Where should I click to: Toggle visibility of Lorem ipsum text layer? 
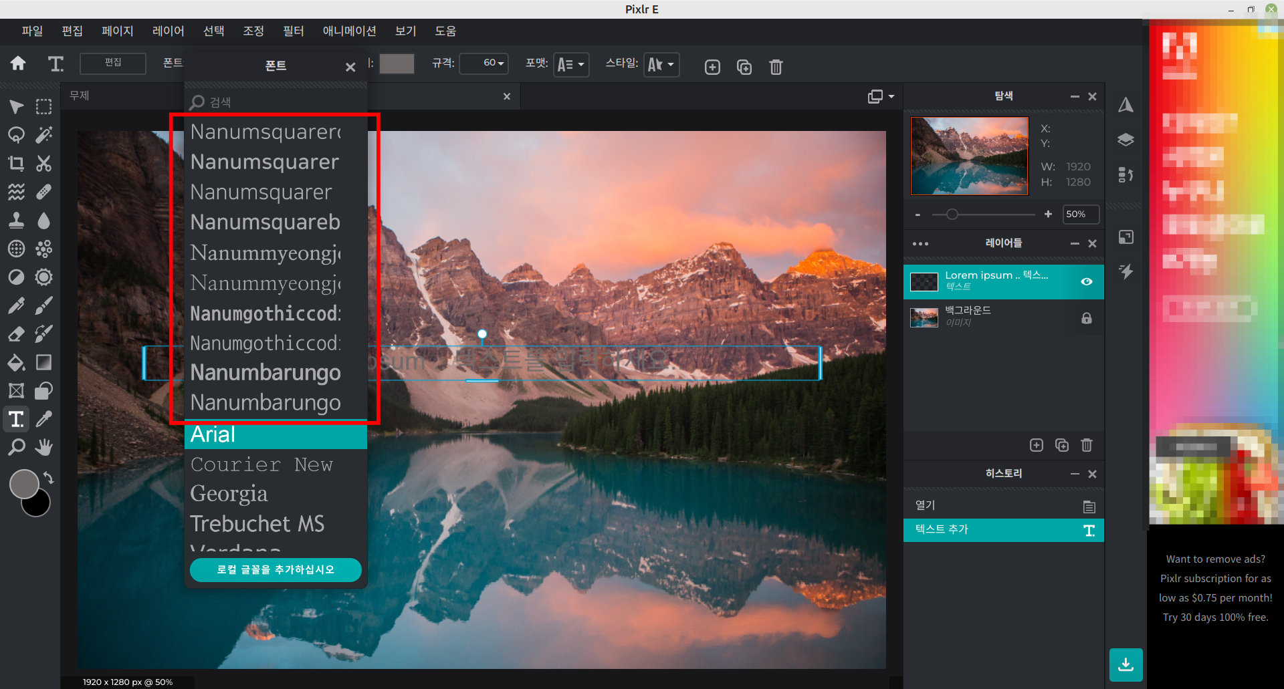pos(1087,281)
